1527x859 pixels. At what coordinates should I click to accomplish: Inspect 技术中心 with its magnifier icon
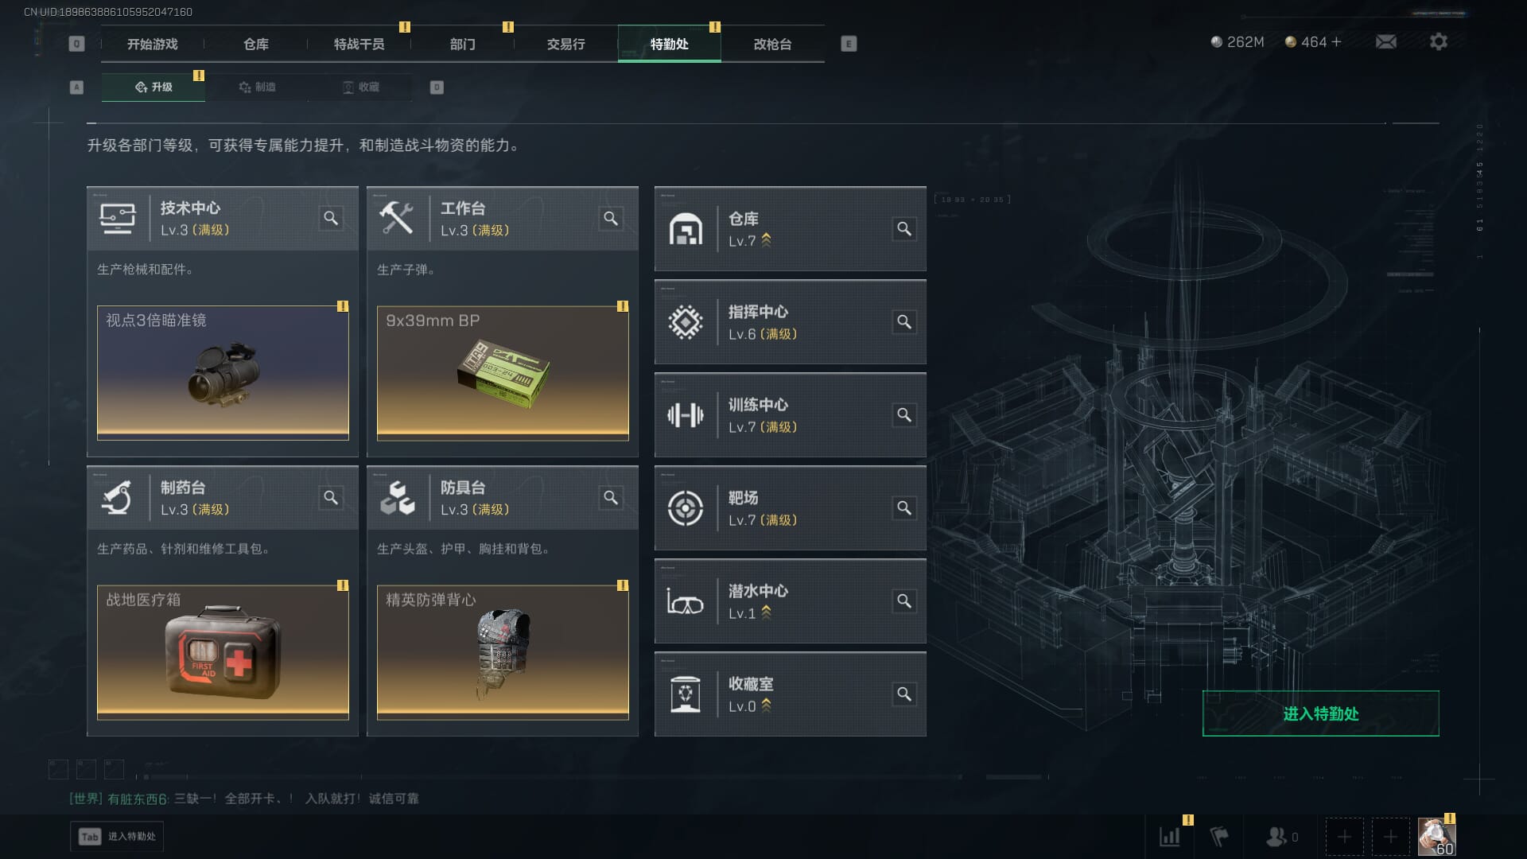(x=331, y=218)
